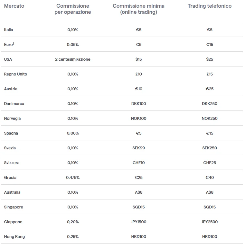Click the 0,06% commission for Spagna
Viewport: 245px width, 247px height.
(x=73, y=133)
